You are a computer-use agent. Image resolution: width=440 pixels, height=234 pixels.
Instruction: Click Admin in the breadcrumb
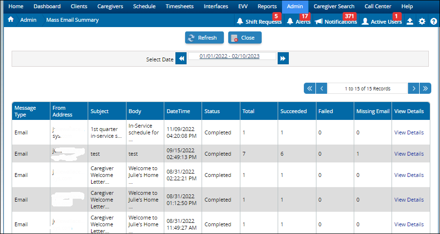point(28,20)
